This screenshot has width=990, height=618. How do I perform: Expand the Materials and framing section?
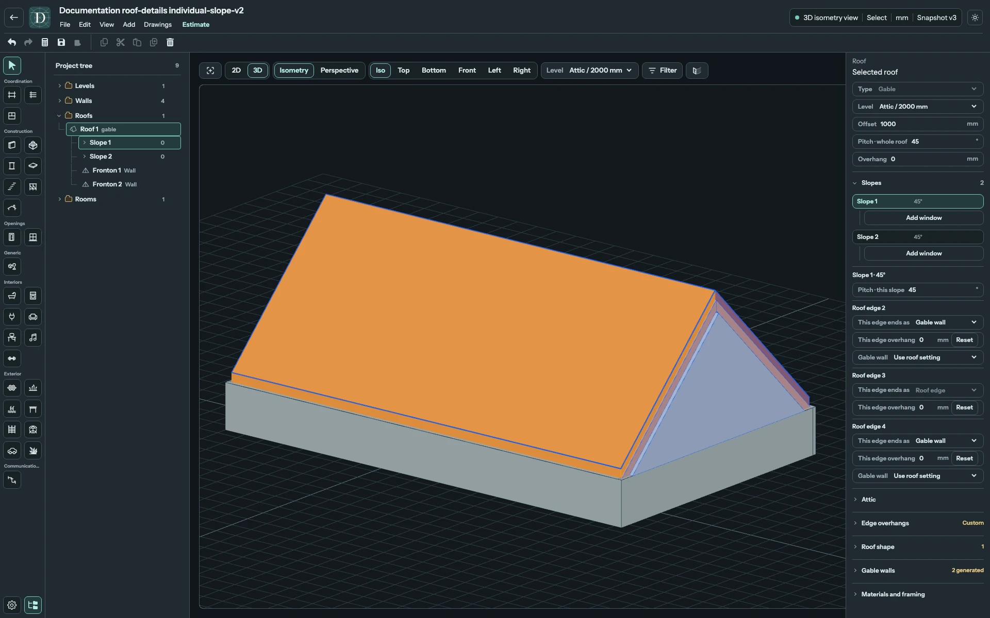pos(917,594)
